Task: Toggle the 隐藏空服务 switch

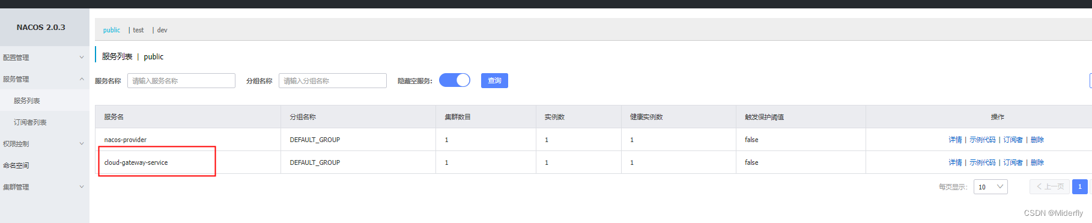Action: (x=455, y=80)
